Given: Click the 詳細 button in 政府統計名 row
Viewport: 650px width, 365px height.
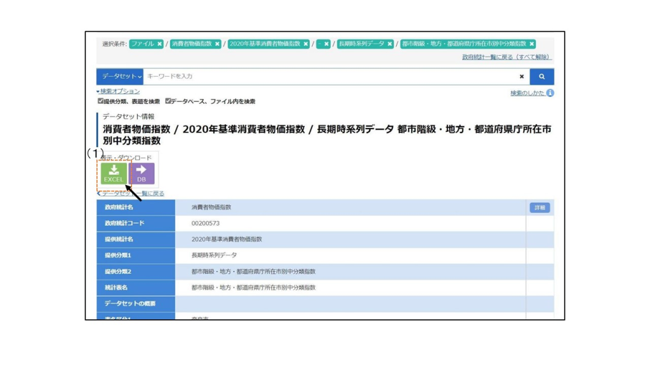Looking at the screenshot, I should [x=540, y=207].
